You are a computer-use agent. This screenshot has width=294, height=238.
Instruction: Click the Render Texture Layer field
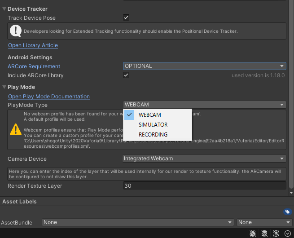coord(204,185)
